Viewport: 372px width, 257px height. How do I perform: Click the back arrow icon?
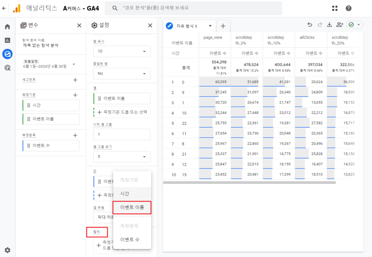click(x=4, y=8)
